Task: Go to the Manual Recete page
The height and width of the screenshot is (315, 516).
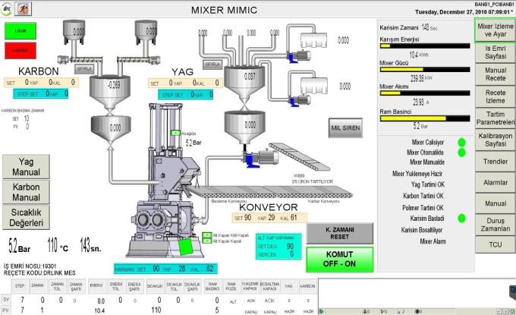Action: (496, 74)
